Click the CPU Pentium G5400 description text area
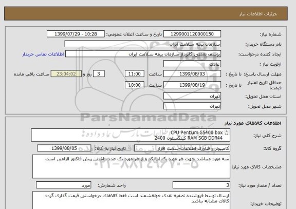The height and width of the screenshot is (209, 296). pyautogui.click(x=131, y=135)
